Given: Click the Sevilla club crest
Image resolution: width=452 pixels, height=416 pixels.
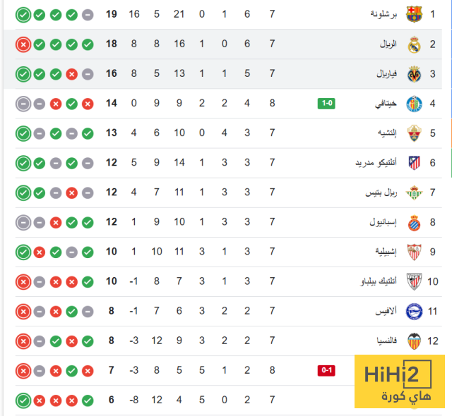Looking at the screenshot, I should tap(414, 252).
